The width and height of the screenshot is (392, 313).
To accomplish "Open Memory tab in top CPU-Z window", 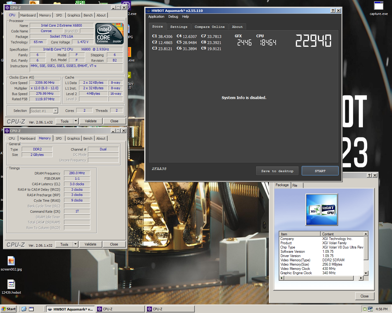I will (x=45, y=15).
